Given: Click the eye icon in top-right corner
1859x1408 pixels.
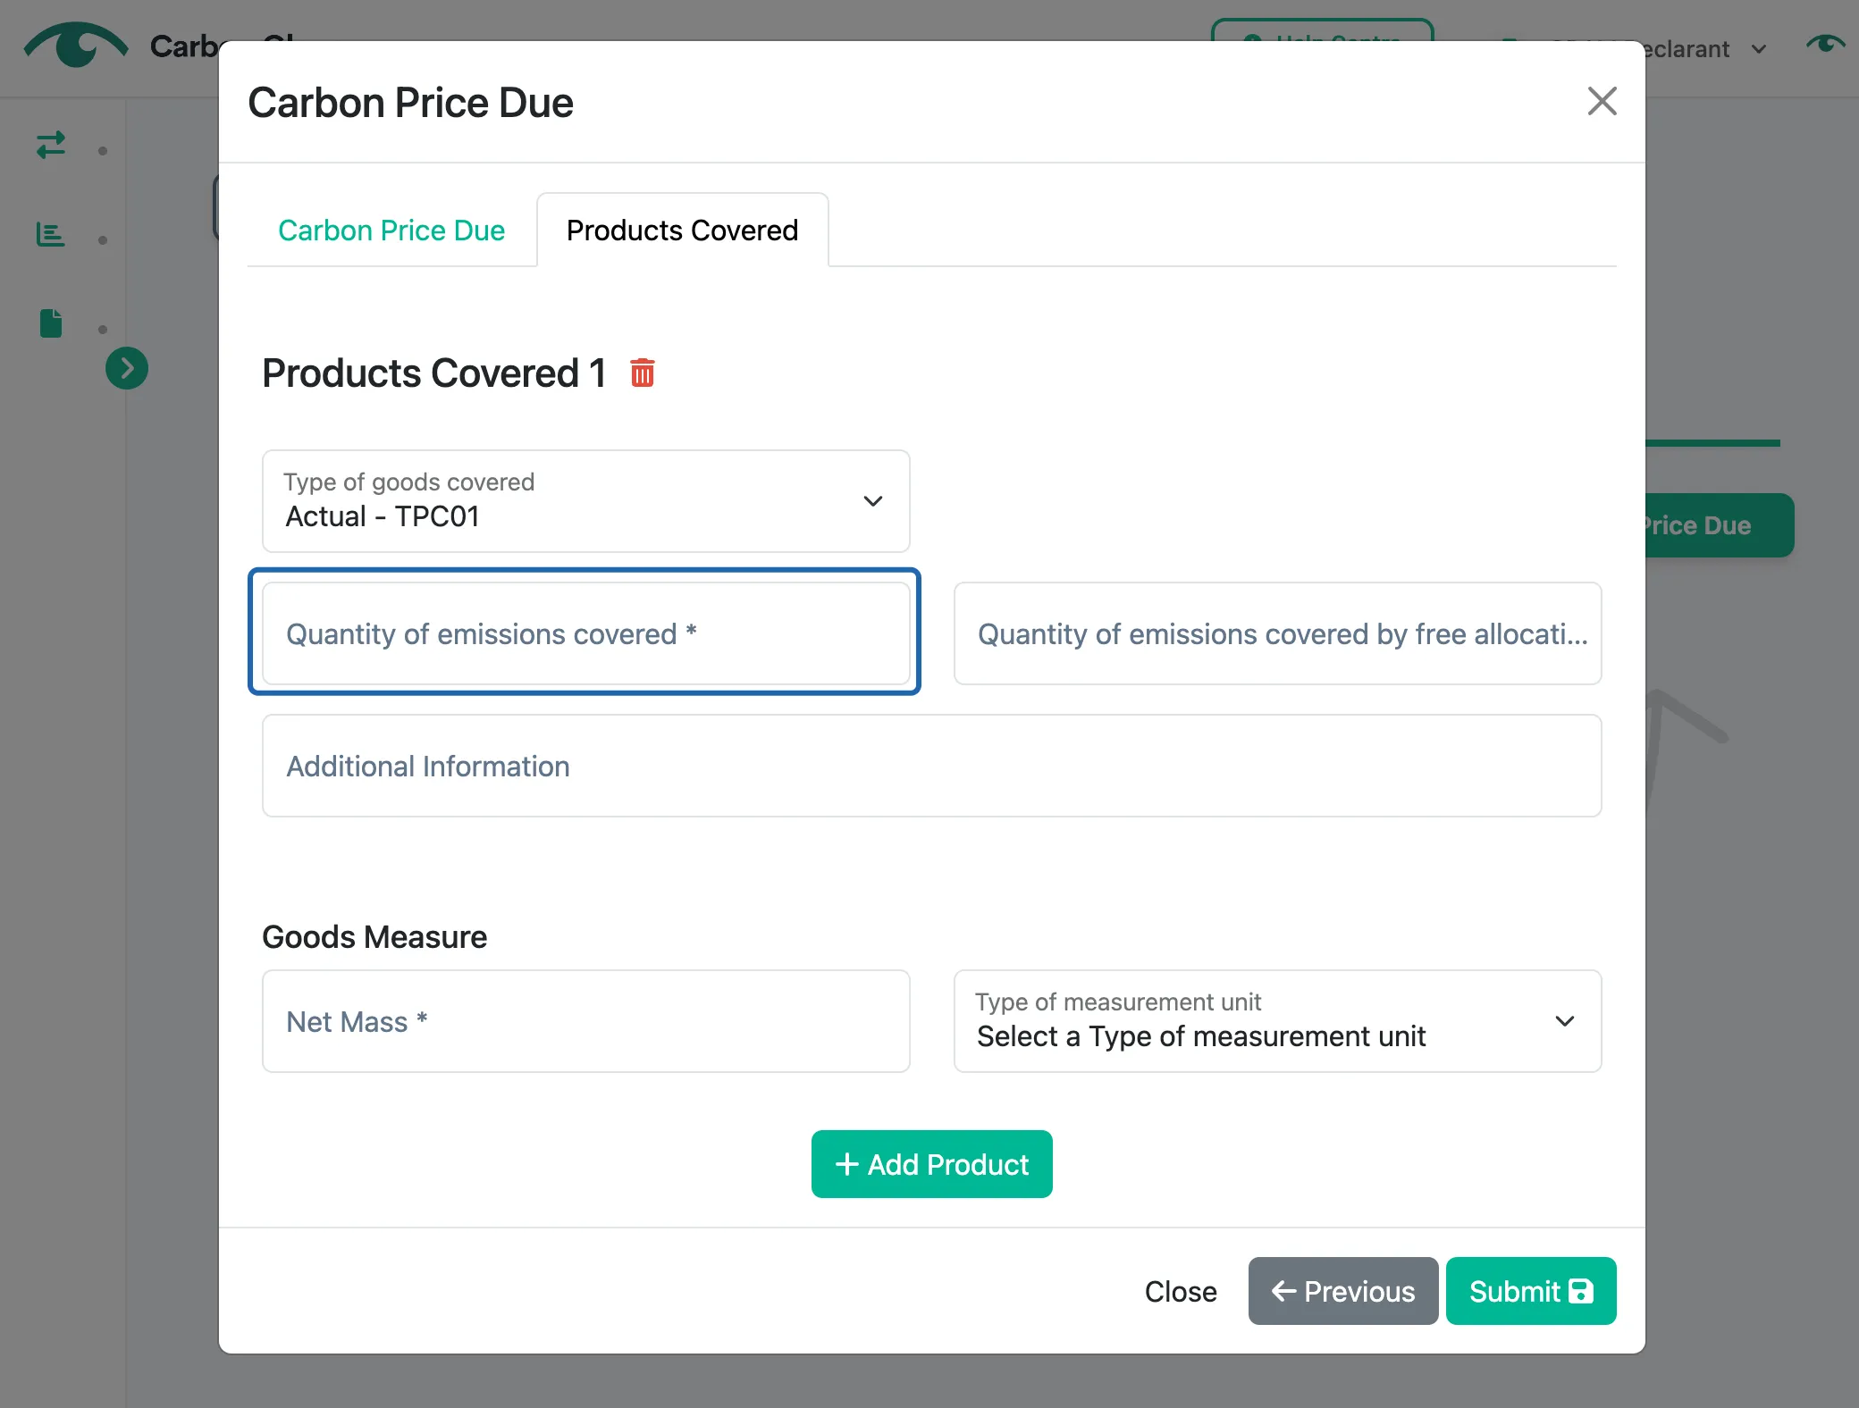Looking at the screenshot, I should (x=1825, y=44).
